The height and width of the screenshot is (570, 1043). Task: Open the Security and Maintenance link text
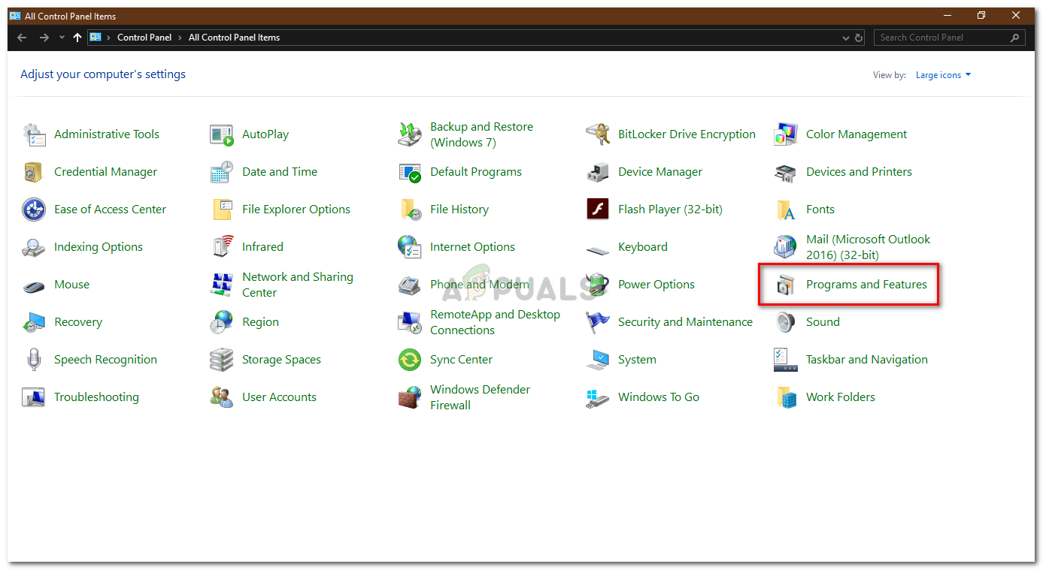tap(685, 322)
